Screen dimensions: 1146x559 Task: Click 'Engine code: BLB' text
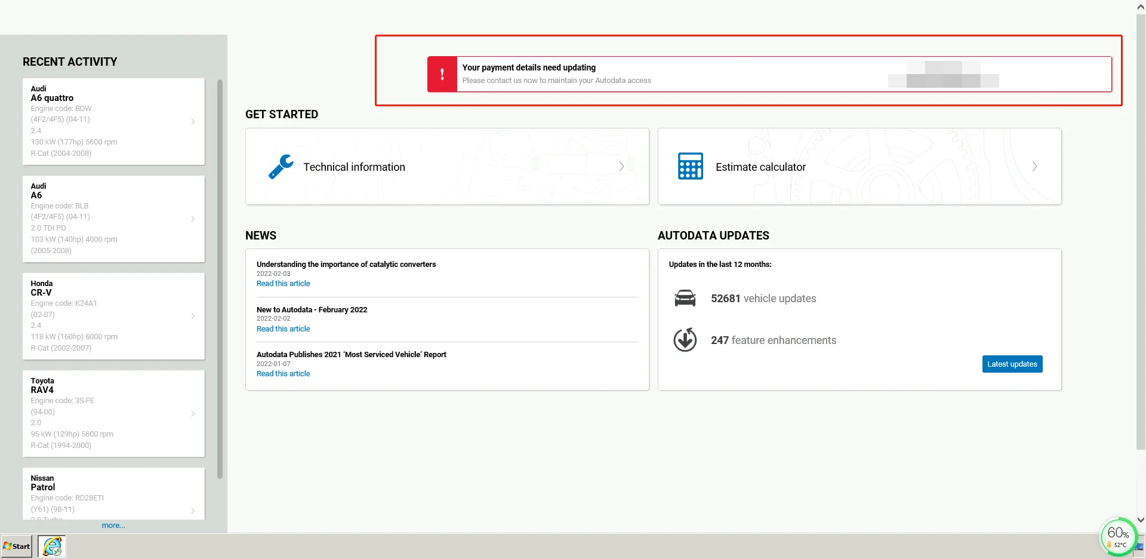(x=60, y=206)
